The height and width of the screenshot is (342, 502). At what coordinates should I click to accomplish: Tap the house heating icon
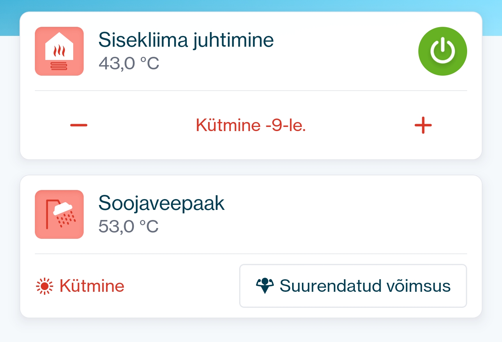pos(59,51)
